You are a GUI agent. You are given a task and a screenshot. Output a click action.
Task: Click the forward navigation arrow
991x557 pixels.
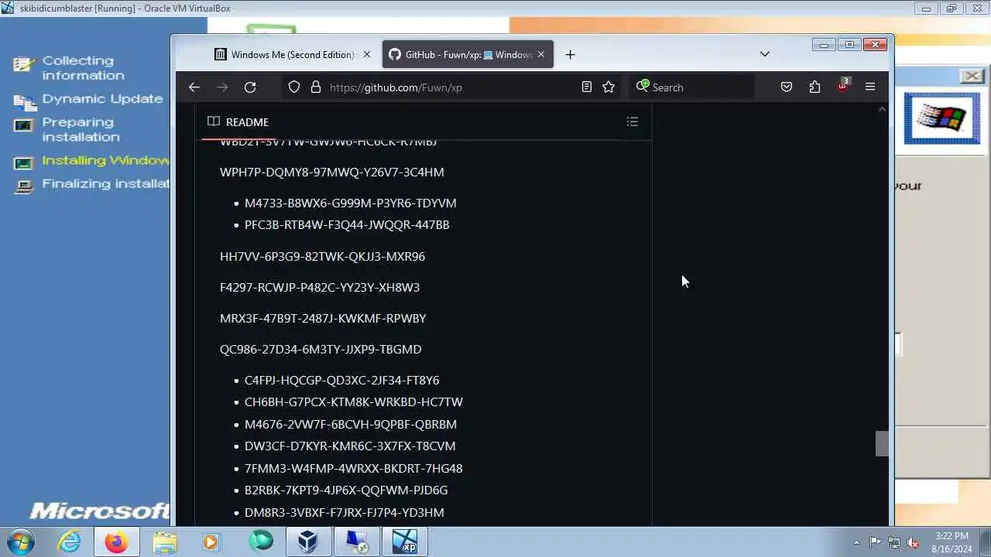[x=222, y=87]
